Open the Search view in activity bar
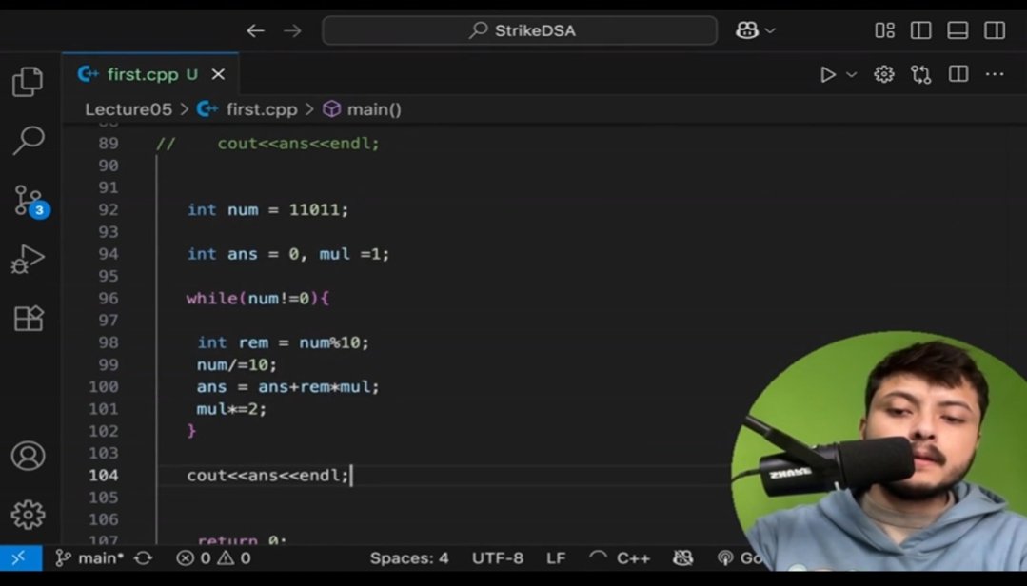 [29, 140]
